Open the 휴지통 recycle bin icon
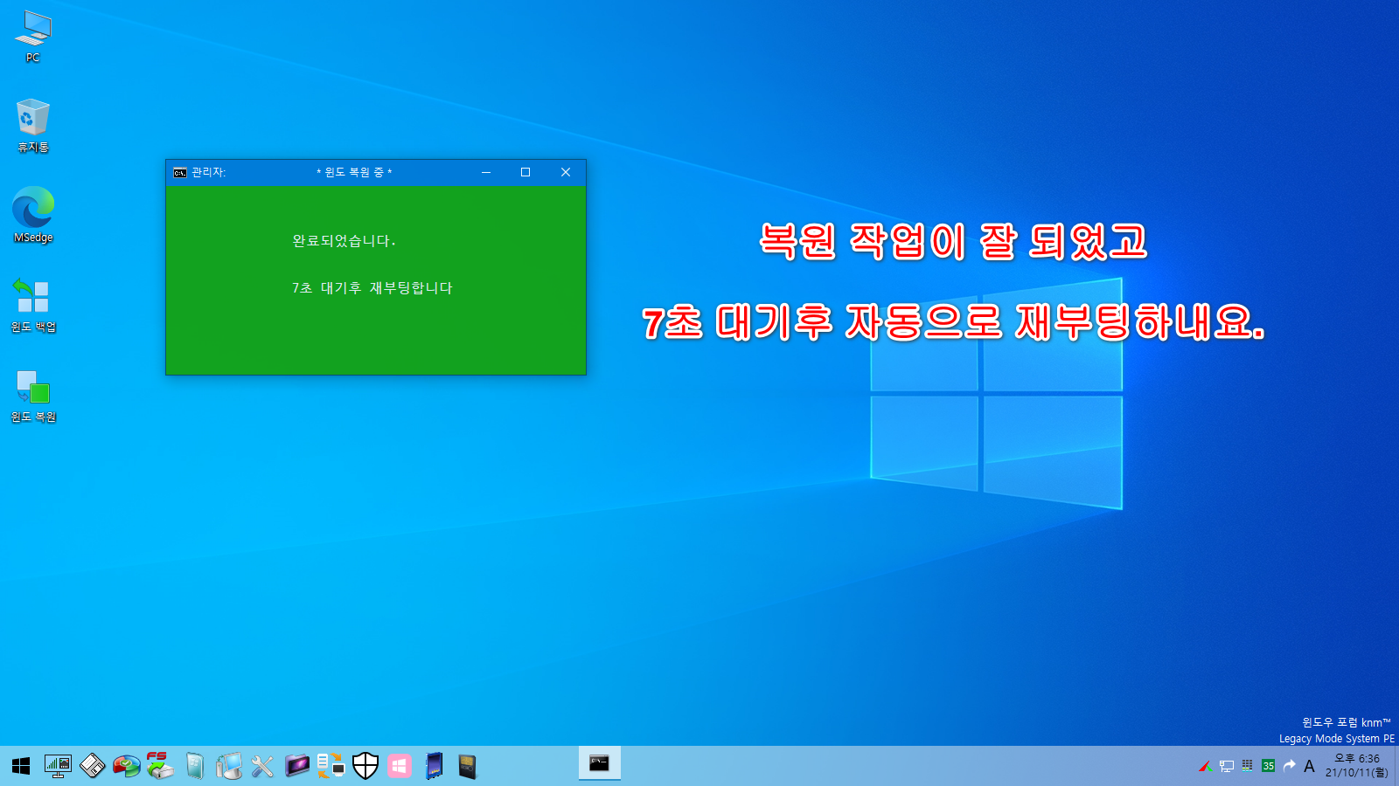Screen dimensions: 1399x786 [33, 126]
